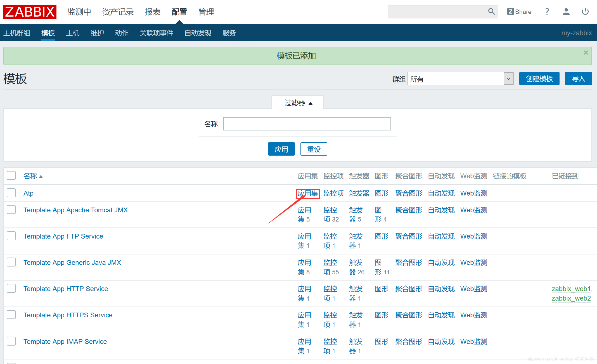This screenshot has height=364, width=597.
Task: Open HTTPS Service 自动发现 link
Action: (x=441, y=315)
